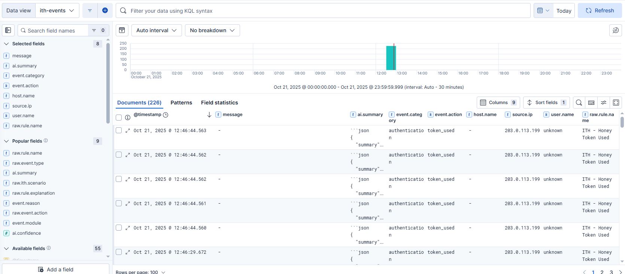625x274 pixels.
Task: Click the fullscreen table icon
Action: [616, 103]
